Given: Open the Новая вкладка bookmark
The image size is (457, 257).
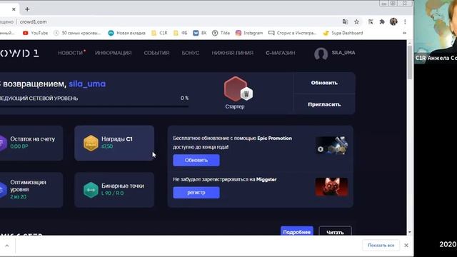Looking at the screenshot, I should pos(127,34).
